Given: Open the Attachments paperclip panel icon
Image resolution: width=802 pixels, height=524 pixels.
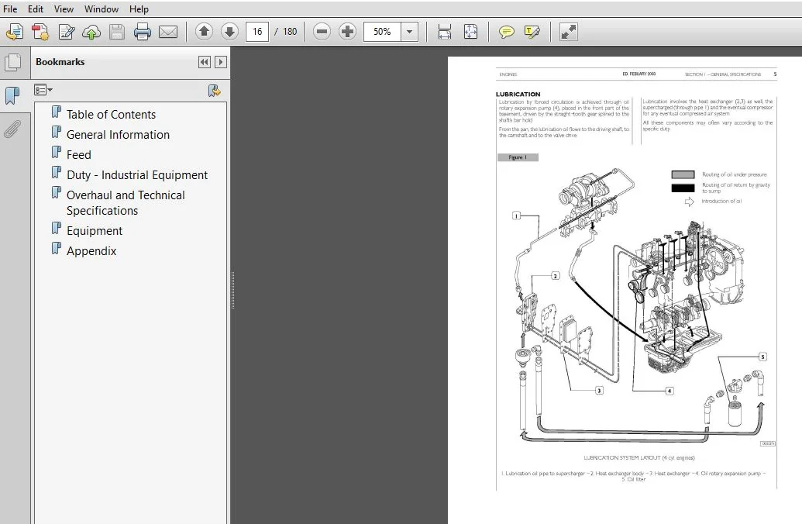Looking at the screenshot, I should tap(12, 129).
